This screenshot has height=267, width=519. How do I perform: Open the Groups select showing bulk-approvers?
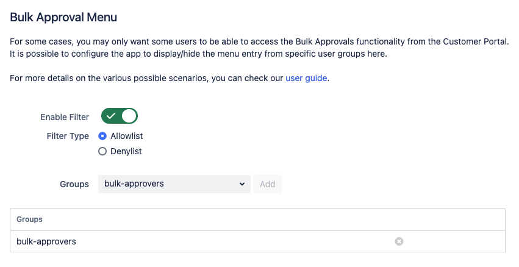[x=174, y=183]
